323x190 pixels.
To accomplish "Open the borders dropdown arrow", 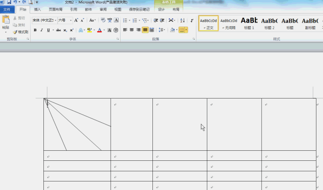I will (186, 30).
